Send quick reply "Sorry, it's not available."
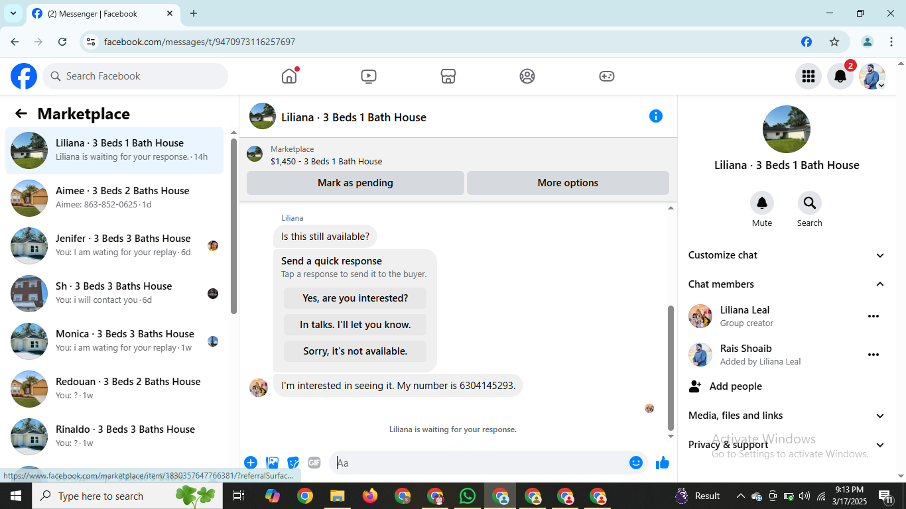 (x=355, y=351)
